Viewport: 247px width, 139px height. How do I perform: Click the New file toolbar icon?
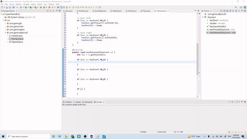tap(2, 7)
